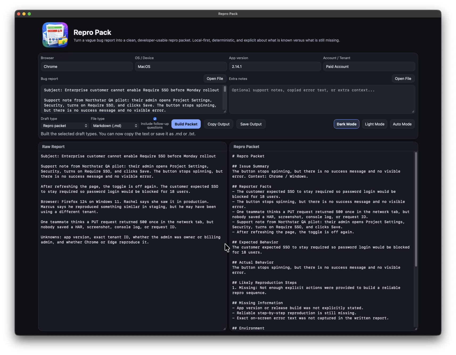Copy the output with Copy Output button
The image size is (456, 355).
coord(219,124)
